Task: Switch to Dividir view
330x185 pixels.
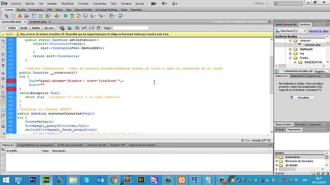Action: (24, 28)
